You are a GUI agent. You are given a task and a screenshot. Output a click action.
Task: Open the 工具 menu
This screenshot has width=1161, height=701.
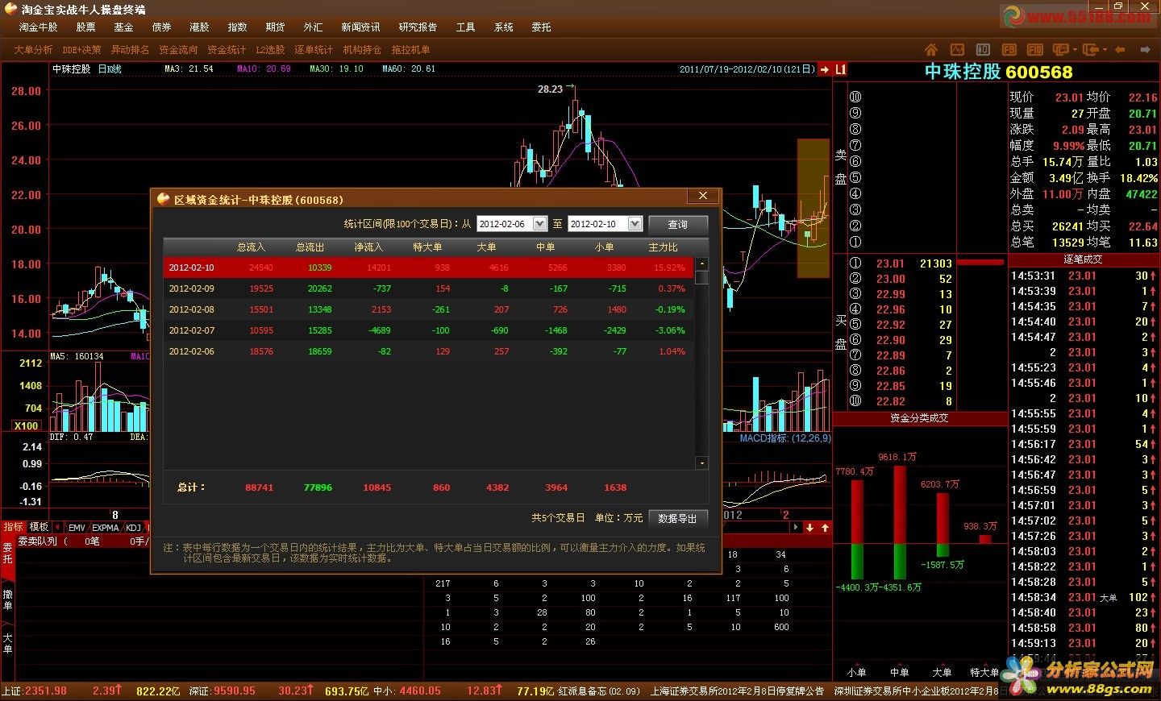point(465,27)
